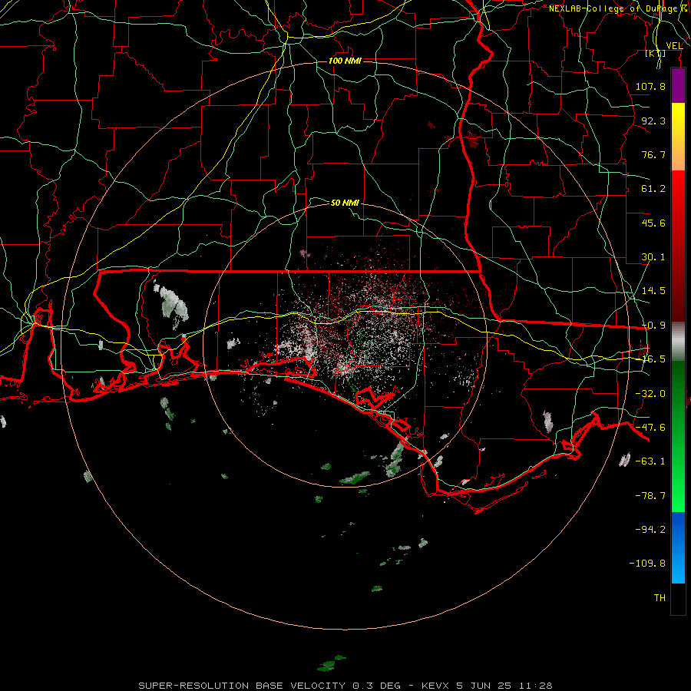Pick the yellow-orange segment of the color bar
Viewport: 691px width, 691px height.
pyautogui.click(x=678, y=137)
